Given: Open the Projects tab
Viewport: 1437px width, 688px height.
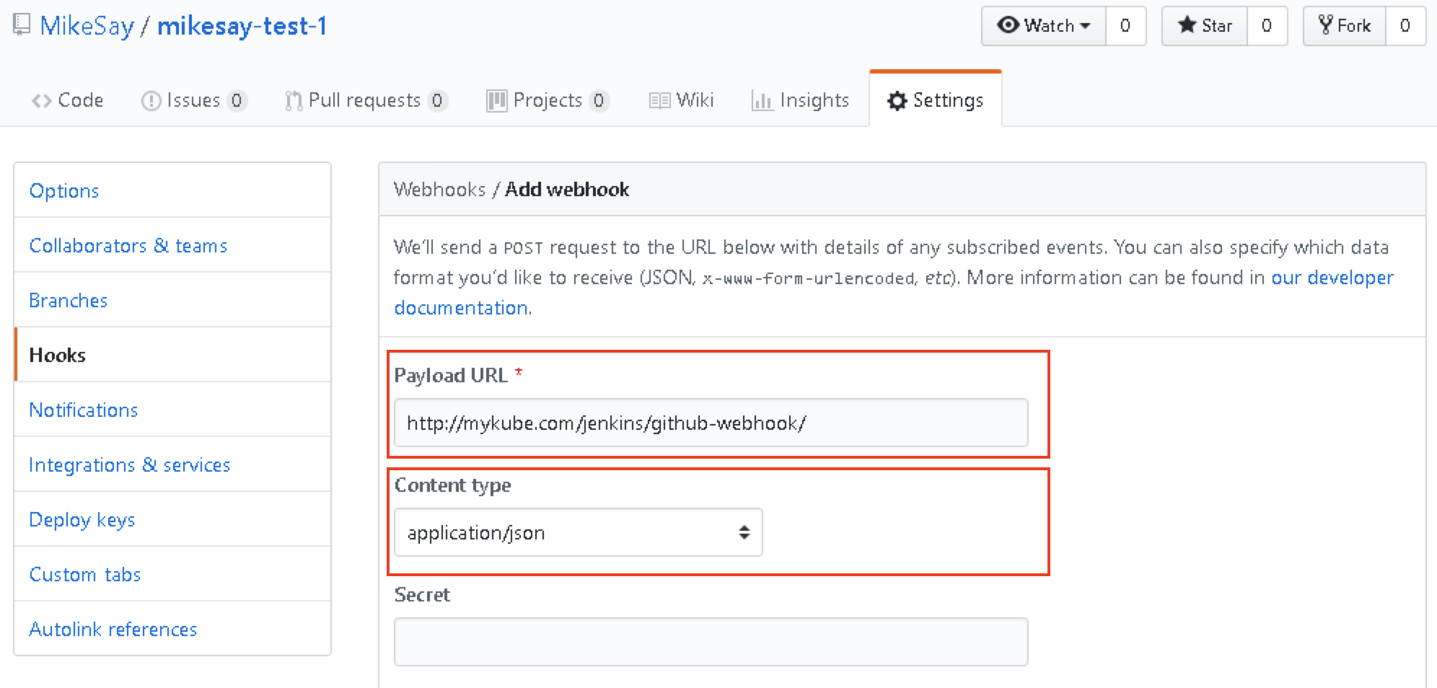Looking at the screenshot, I should click(x=547, y=100).
